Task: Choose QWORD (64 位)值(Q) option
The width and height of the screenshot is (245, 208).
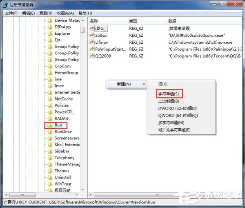Action: (178, 116)
